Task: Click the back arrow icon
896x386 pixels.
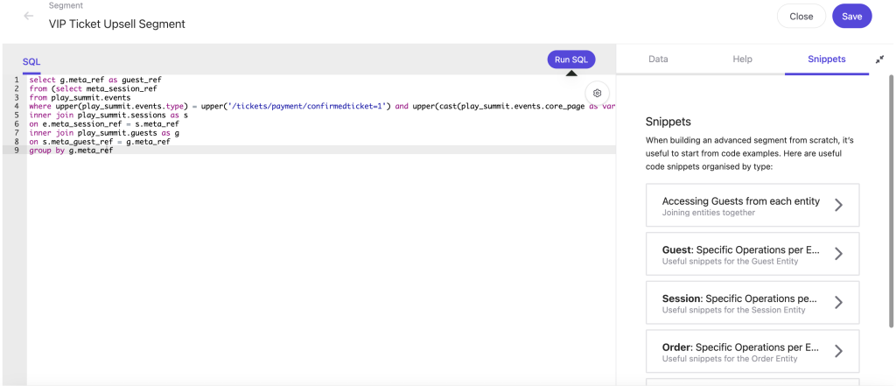Action: (29, 16)
